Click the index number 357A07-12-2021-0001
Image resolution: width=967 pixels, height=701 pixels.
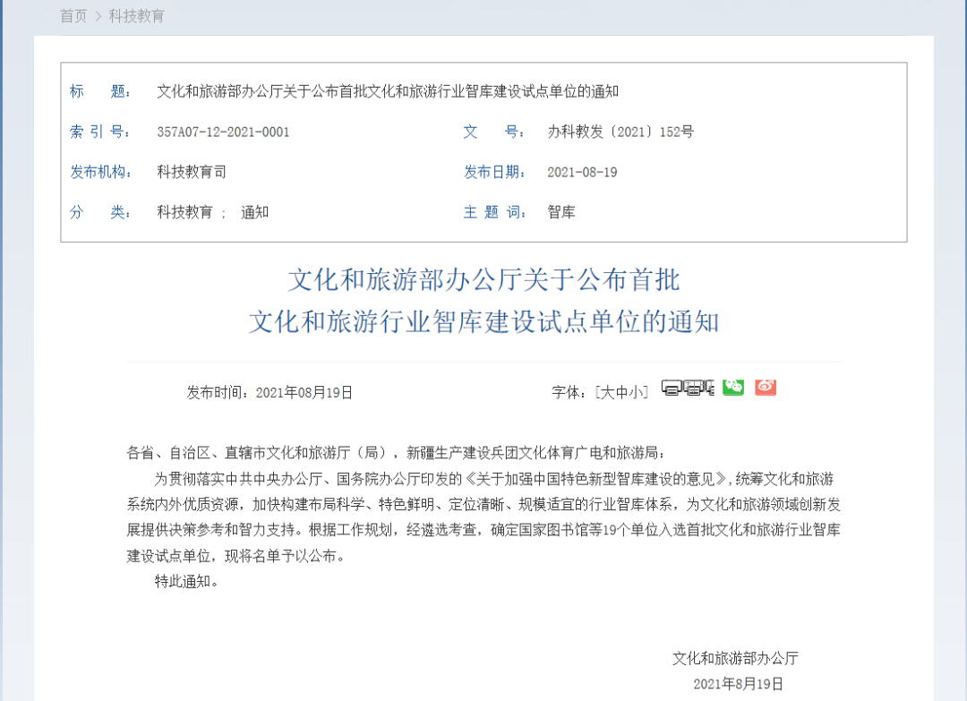223,133
